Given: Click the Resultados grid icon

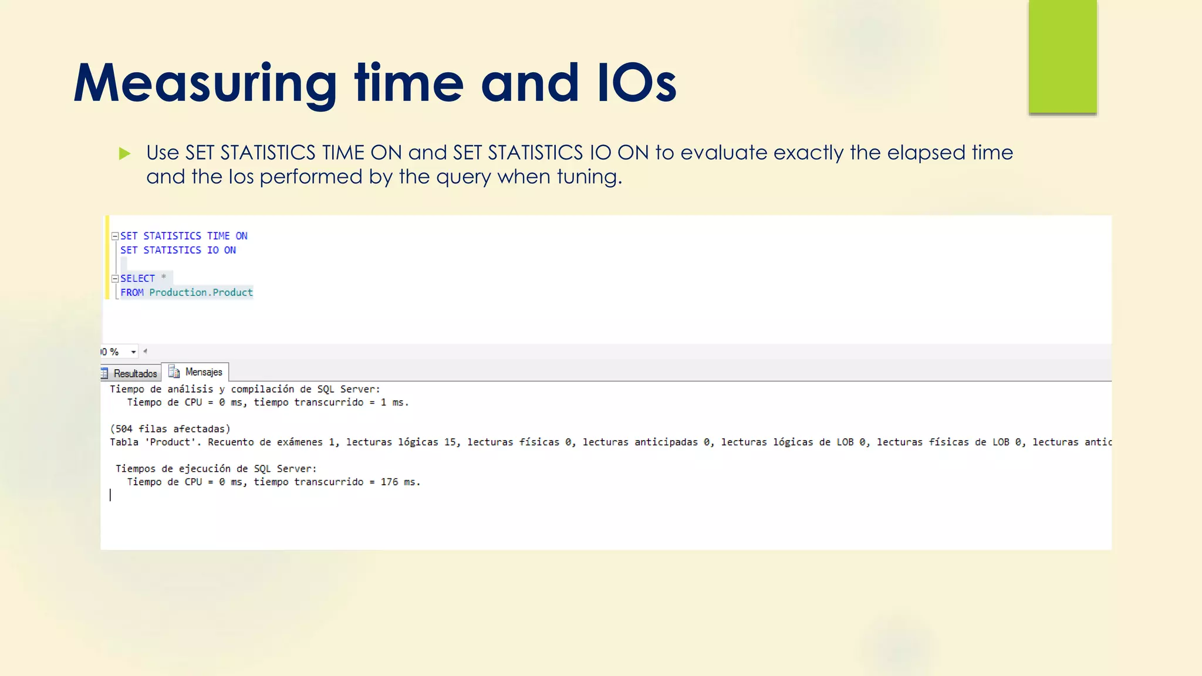Looking at the screenshot, I should coord(104,373).
